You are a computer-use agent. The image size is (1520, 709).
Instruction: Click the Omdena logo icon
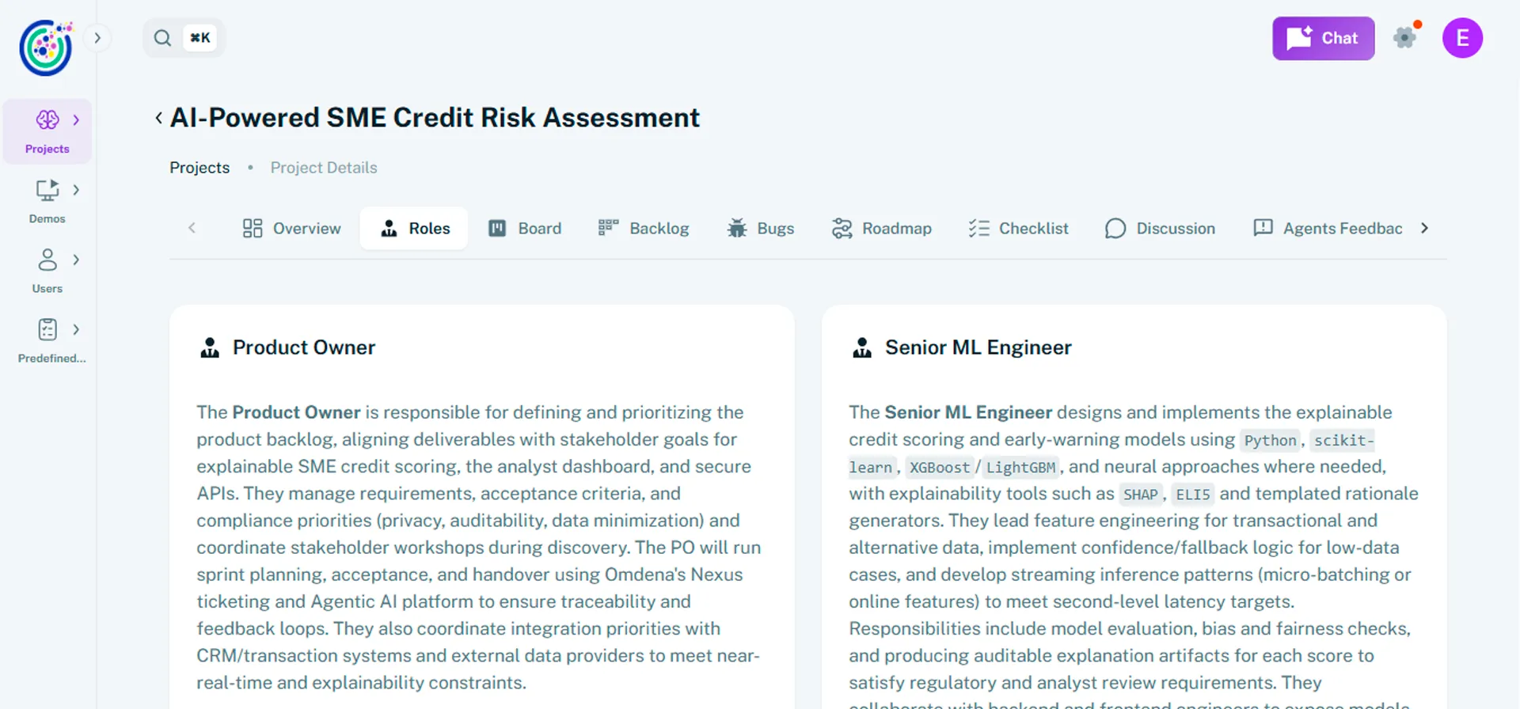tap(46, 47)
